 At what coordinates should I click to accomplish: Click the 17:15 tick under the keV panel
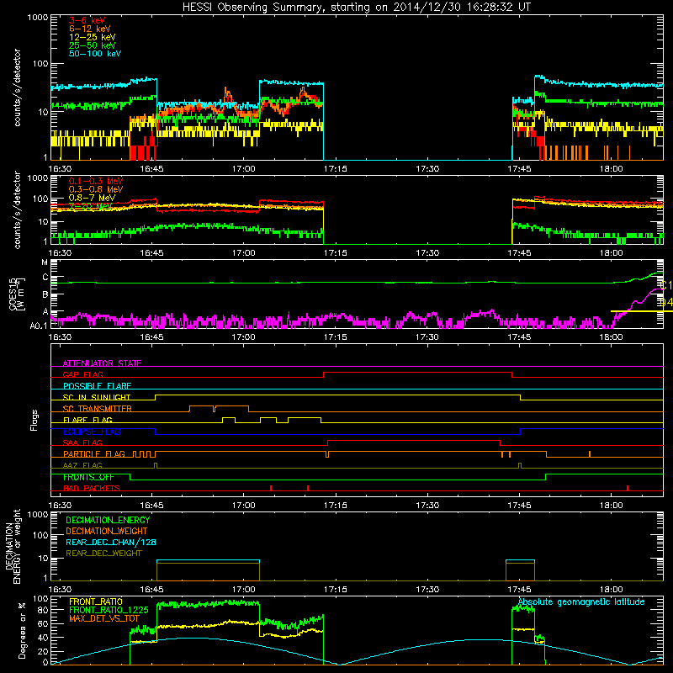tap(335, 169)
